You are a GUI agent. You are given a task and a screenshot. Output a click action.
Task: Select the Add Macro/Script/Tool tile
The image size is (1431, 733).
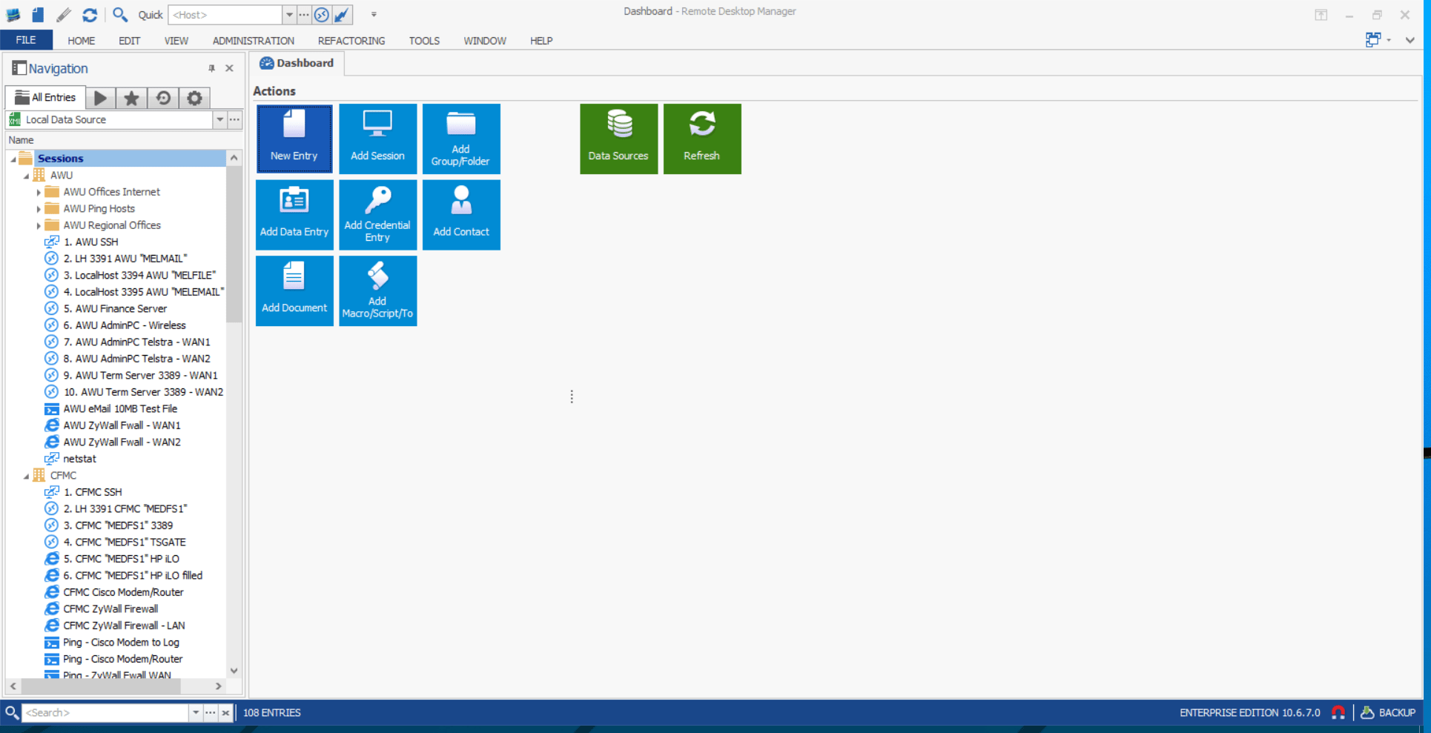(378, 291)
